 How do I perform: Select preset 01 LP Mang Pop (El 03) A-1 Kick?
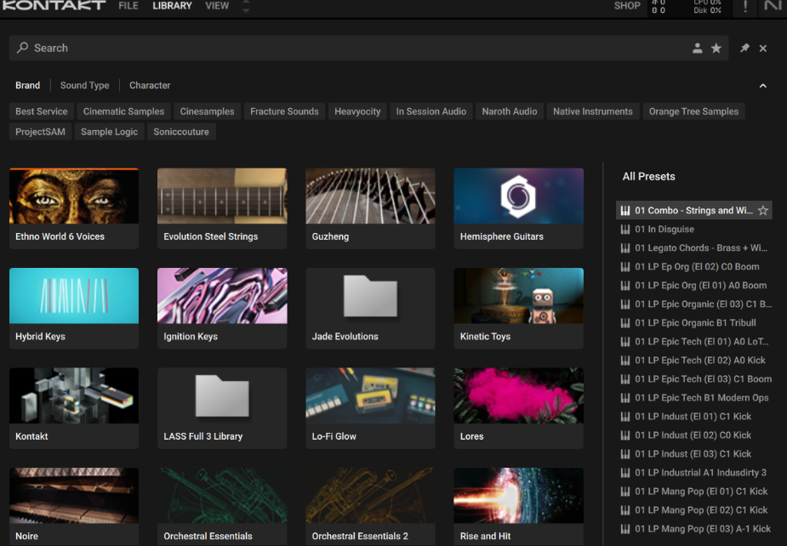(693, 528)
